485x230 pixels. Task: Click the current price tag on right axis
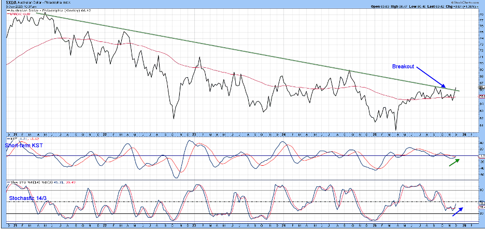(x=480, y=88)
